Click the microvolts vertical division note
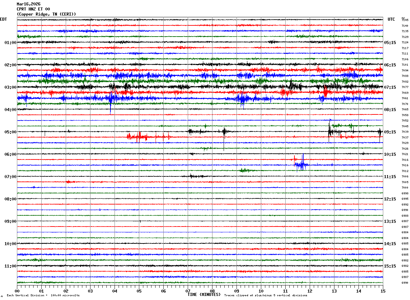 [x=43, y=296]
